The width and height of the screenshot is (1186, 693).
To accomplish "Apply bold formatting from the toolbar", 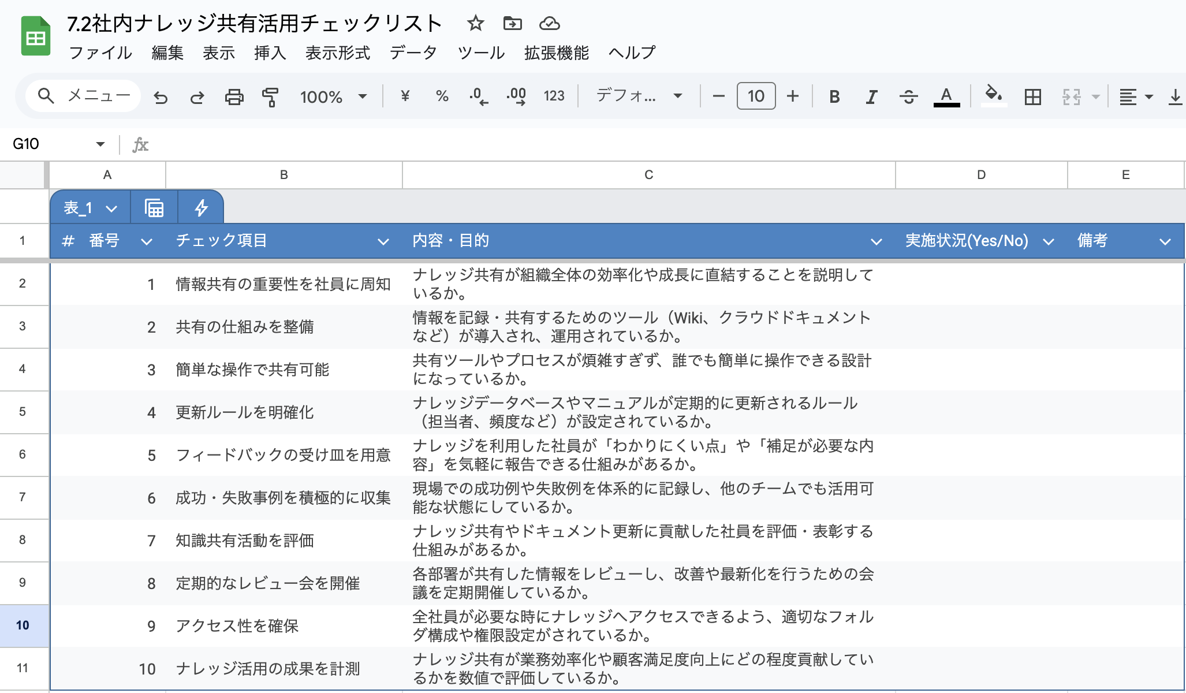I will [834, 96].
